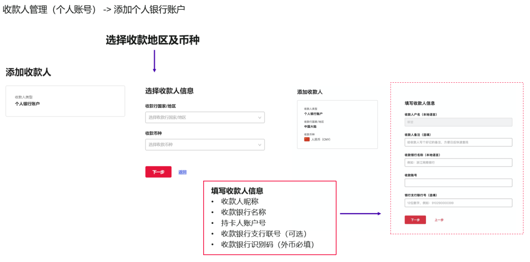Click the red-bordered 填写收款人信息 note box

270,218
